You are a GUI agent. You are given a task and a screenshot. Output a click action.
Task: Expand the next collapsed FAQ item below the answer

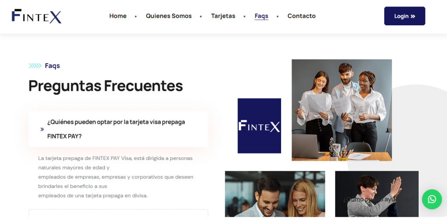click(x=118, y=213)
